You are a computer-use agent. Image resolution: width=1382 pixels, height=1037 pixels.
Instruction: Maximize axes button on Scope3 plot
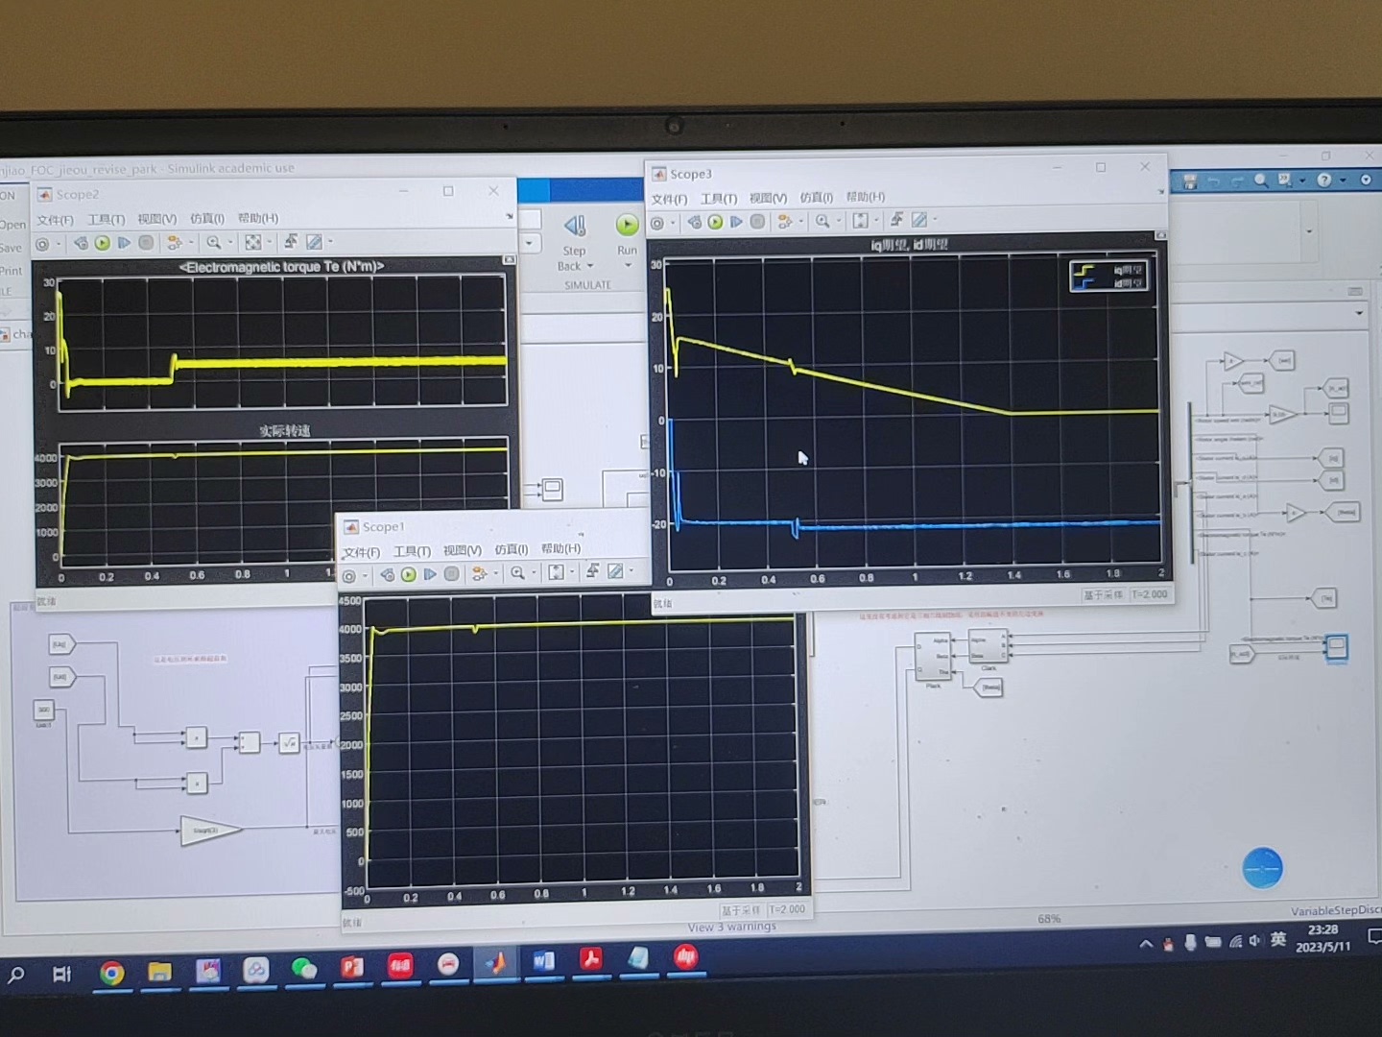[1160, 235]
